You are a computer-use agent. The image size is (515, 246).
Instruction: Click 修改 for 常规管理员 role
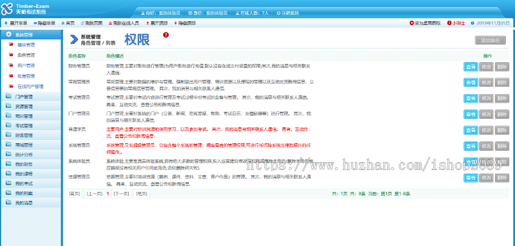486,83
